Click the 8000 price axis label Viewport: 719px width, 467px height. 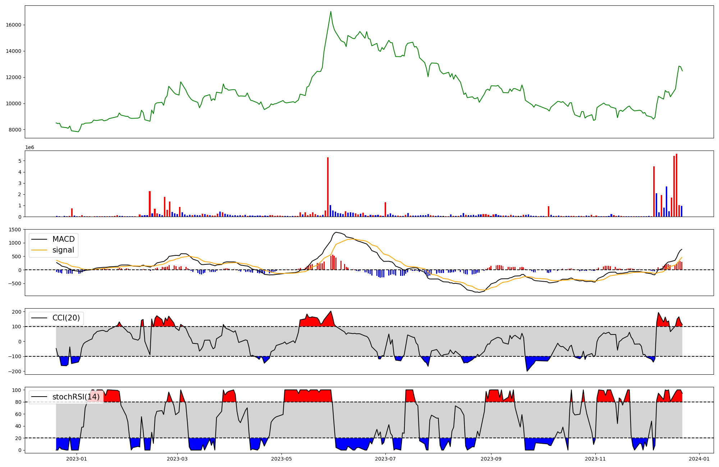[x=15, y=130]
